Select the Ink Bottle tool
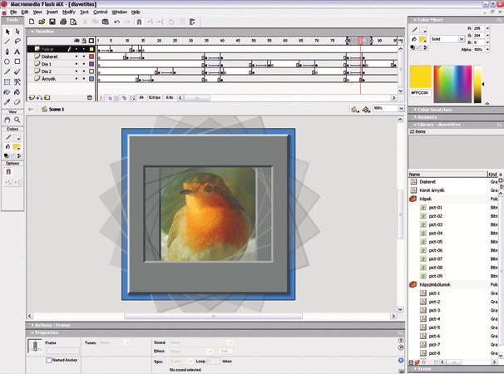 point(7,92)
